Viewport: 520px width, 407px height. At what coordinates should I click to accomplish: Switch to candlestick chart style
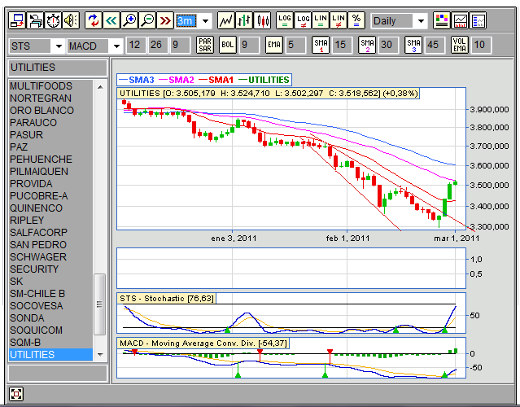(x=262, y=20)
